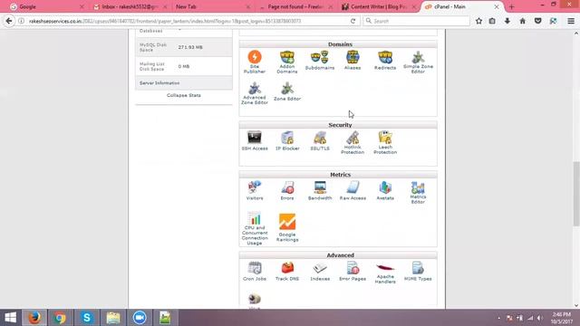Open Apache Handlers
Image resolution: width=580 pixels, height=326 pixels.
coord(385,273)
